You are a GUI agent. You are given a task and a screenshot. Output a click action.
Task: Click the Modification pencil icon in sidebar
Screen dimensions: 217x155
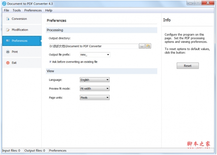coord(8,30)
